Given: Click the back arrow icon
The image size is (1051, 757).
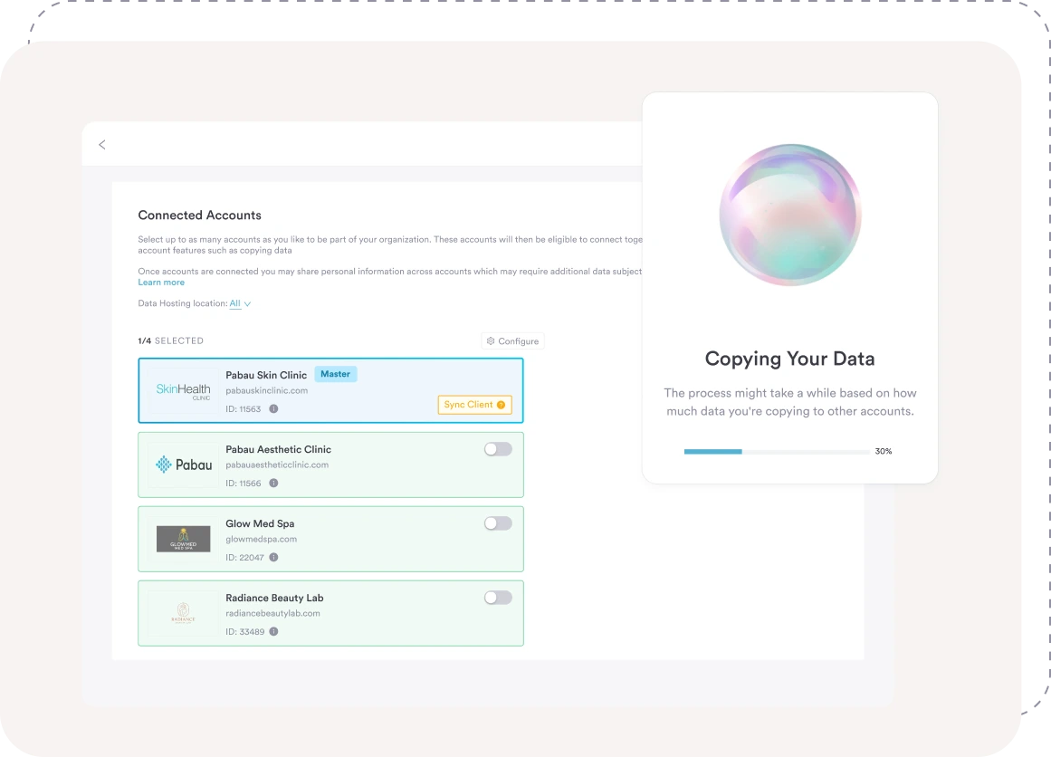Looking at the screenshot, I should (x=101, y=145).
